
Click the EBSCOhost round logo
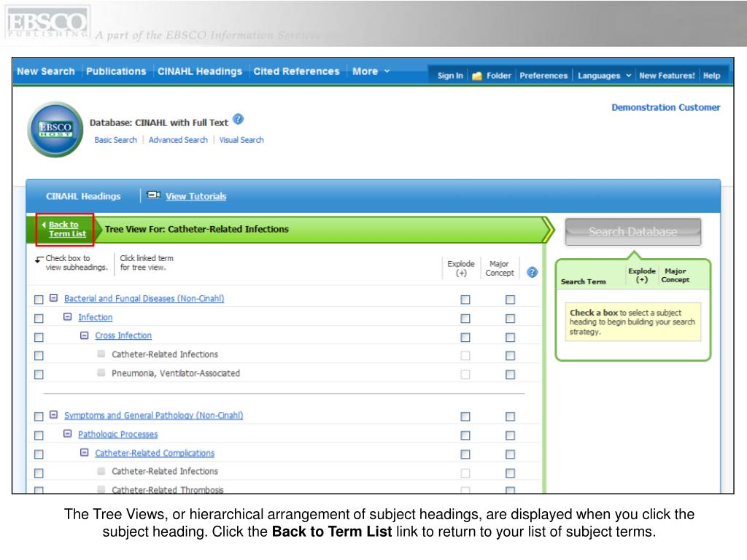(x=55, y=129)
